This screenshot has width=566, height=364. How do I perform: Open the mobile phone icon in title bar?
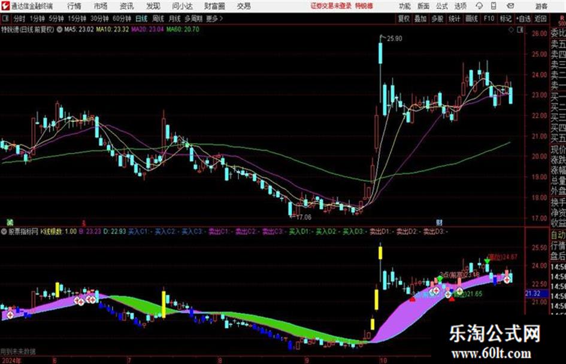click(x=494, y=6)
